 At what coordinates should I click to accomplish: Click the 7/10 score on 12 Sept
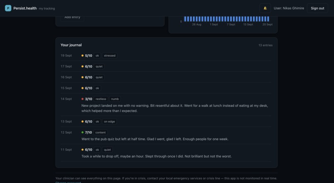coord(88,132)
